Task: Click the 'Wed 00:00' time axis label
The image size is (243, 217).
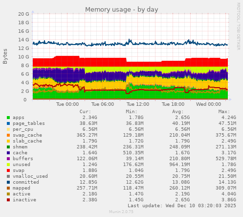Action: 208,104
